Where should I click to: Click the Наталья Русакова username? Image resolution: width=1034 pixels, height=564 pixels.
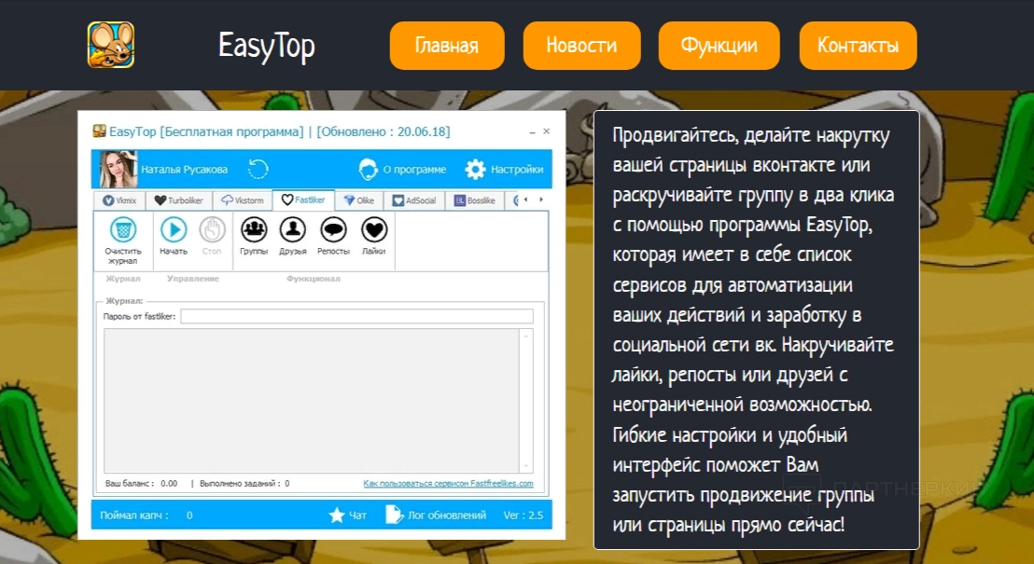click(x=184, y=170)
